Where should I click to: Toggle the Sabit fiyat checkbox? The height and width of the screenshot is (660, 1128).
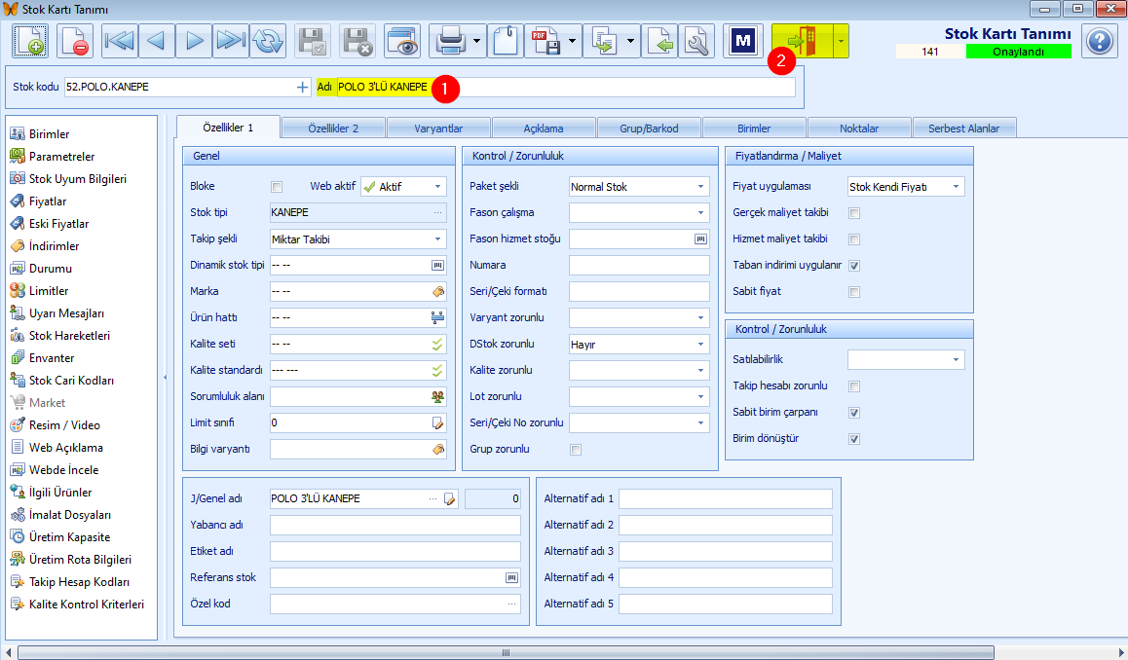tap(854, 292)
